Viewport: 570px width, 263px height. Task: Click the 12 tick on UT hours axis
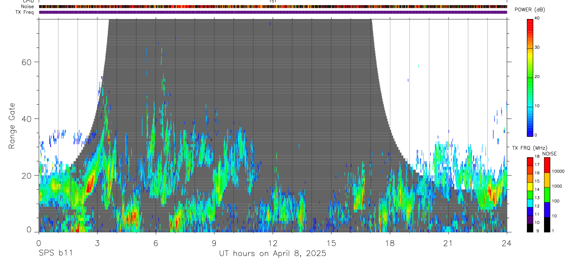point(272,243)
